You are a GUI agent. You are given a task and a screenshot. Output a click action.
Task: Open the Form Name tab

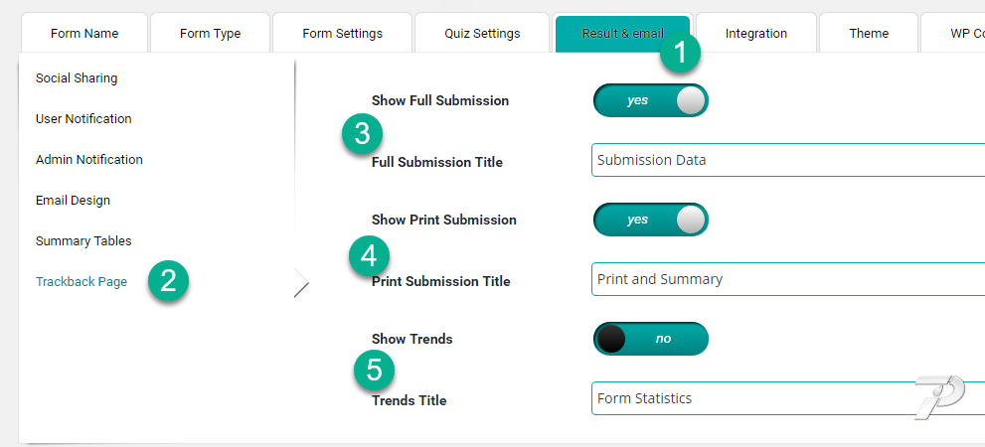click(x=84, y=33)
